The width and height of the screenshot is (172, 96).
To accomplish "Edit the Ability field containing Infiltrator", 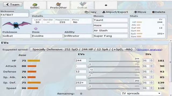I will 78,36.
